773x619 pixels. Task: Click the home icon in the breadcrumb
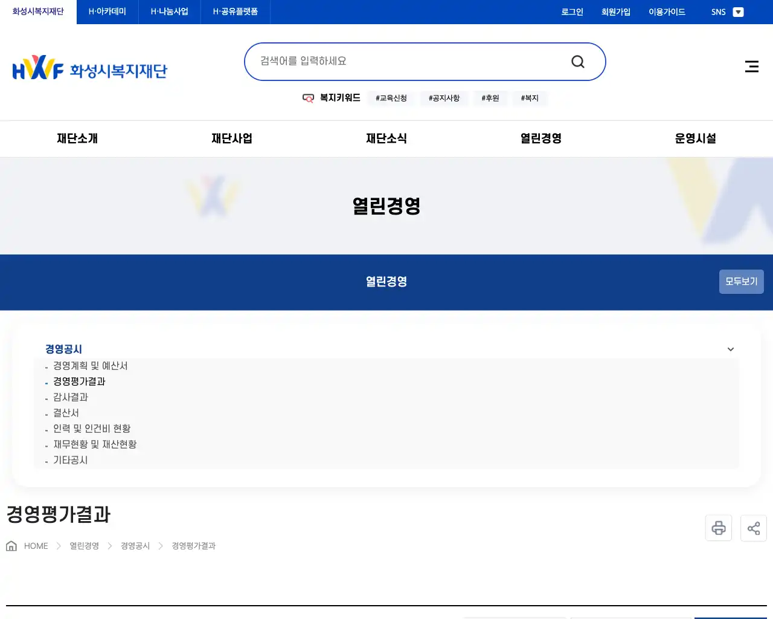[11, 545]
